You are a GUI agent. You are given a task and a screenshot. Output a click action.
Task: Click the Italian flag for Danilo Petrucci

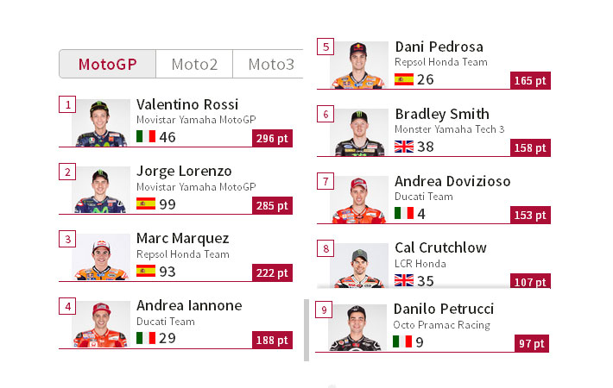[402, 341]
